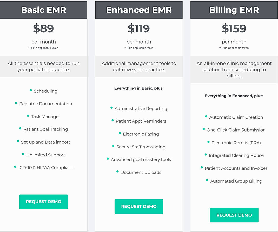
Task: Select the Billing EMR header
Action: click(234, 10)
